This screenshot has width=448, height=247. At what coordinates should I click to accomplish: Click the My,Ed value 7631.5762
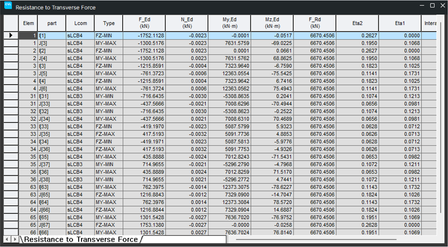(x=230, y=58)
